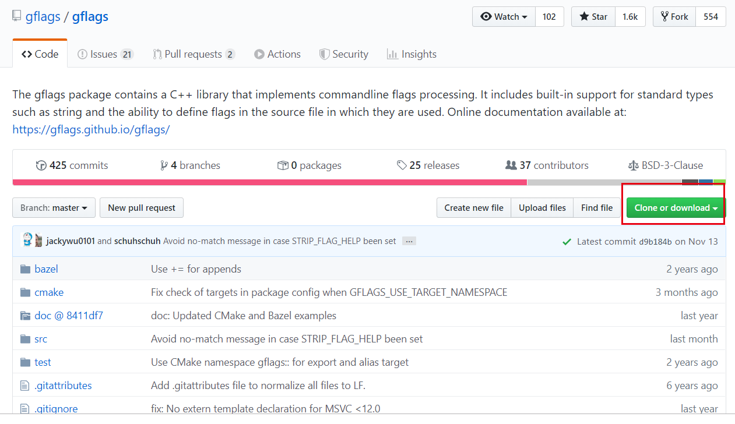735x424 pixels.
Task: Click the submodule folder icon of doc row
Action: tap(25, 316)
